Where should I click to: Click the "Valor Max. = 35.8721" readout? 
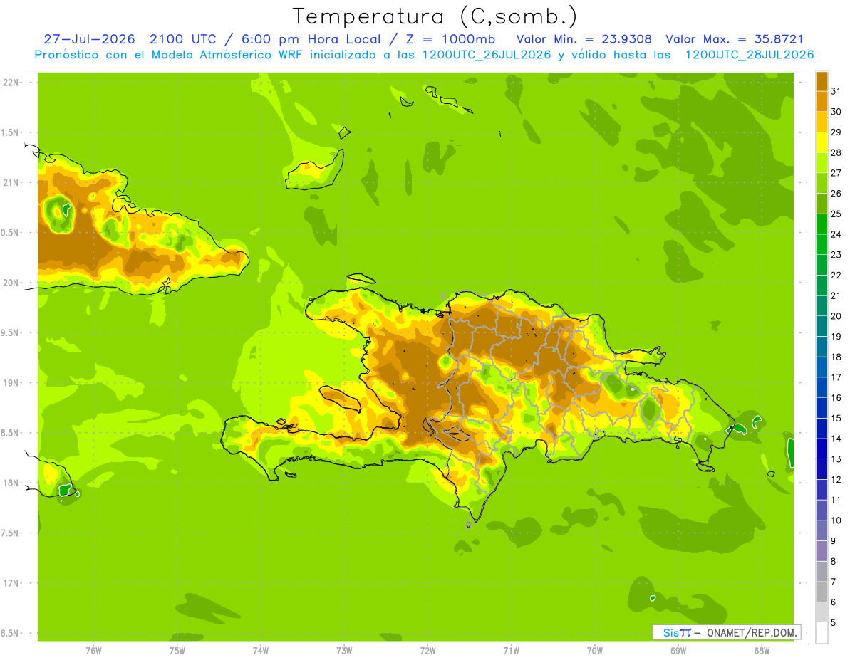(x=735, y=39)
